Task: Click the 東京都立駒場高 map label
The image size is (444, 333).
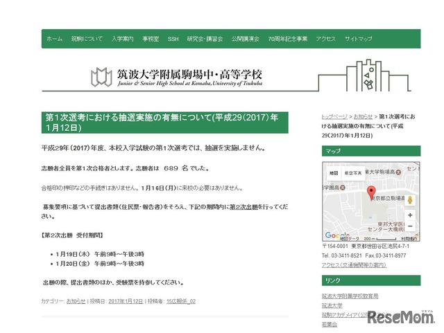Action: [x=388, y=198]
